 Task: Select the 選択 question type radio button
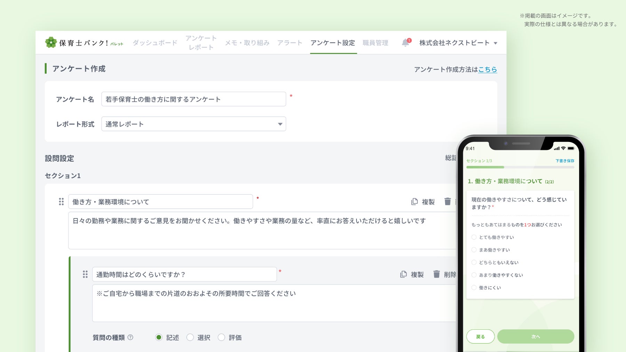[190, 337]
